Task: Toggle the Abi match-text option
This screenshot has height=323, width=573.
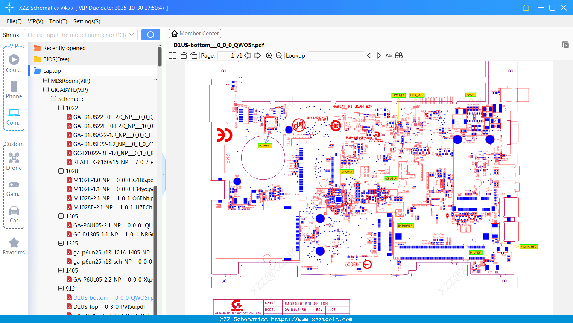Action: pyautogui.click(x=389, y=56)
